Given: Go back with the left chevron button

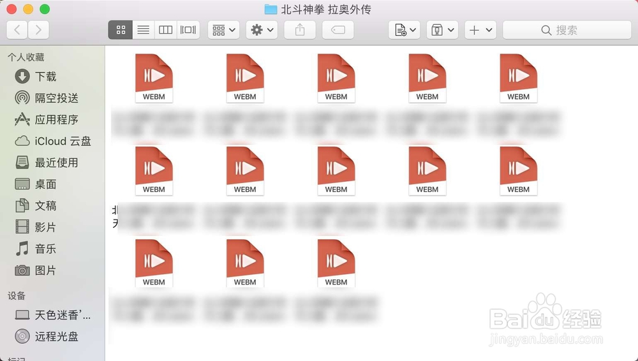Looking at the screenshot, I should click(17, 30).
